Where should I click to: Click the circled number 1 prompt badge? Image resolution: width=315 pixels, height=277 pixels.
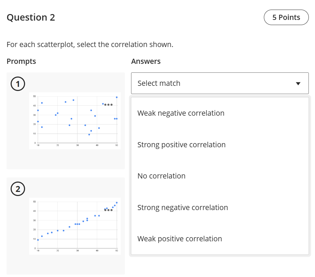click(x=17, y=83)
